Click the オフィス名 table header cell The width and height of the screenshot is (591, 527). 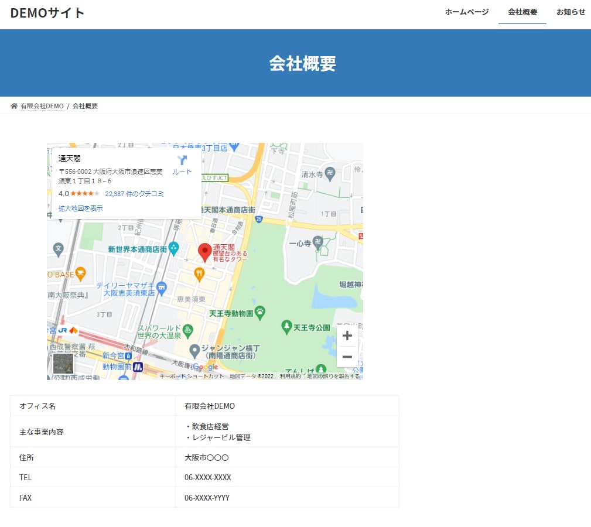point(93,406)
